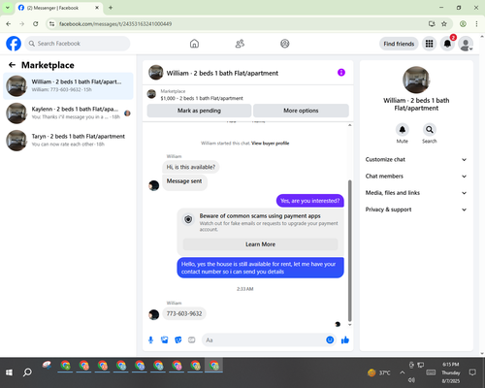Select the Messenger | Facebook browser tab
The height and width of the screenshot is (388, 485).
59,8
